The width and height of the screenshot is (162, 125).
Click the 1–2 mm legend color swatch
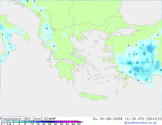[x=16, y=122]
